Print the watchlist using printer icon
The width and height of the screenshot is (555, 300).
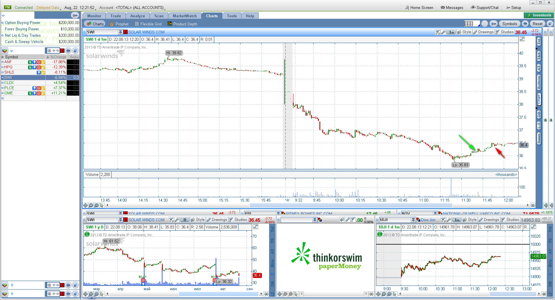(x=68, y=51)
